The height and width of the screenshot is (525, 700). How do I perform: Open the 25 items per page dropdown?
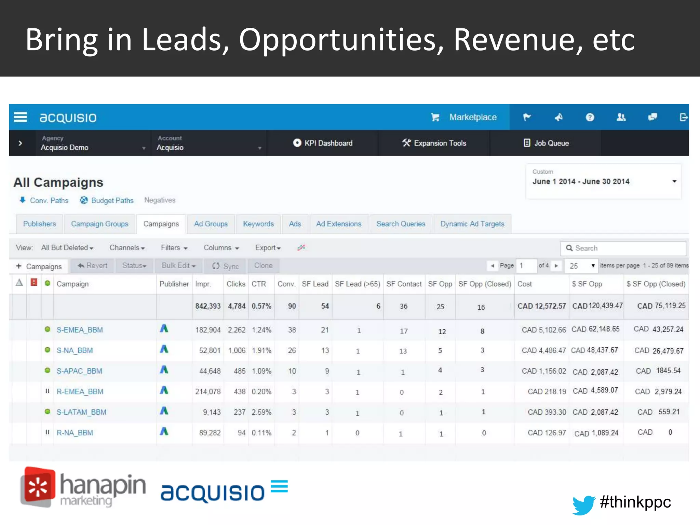point(581,266)
